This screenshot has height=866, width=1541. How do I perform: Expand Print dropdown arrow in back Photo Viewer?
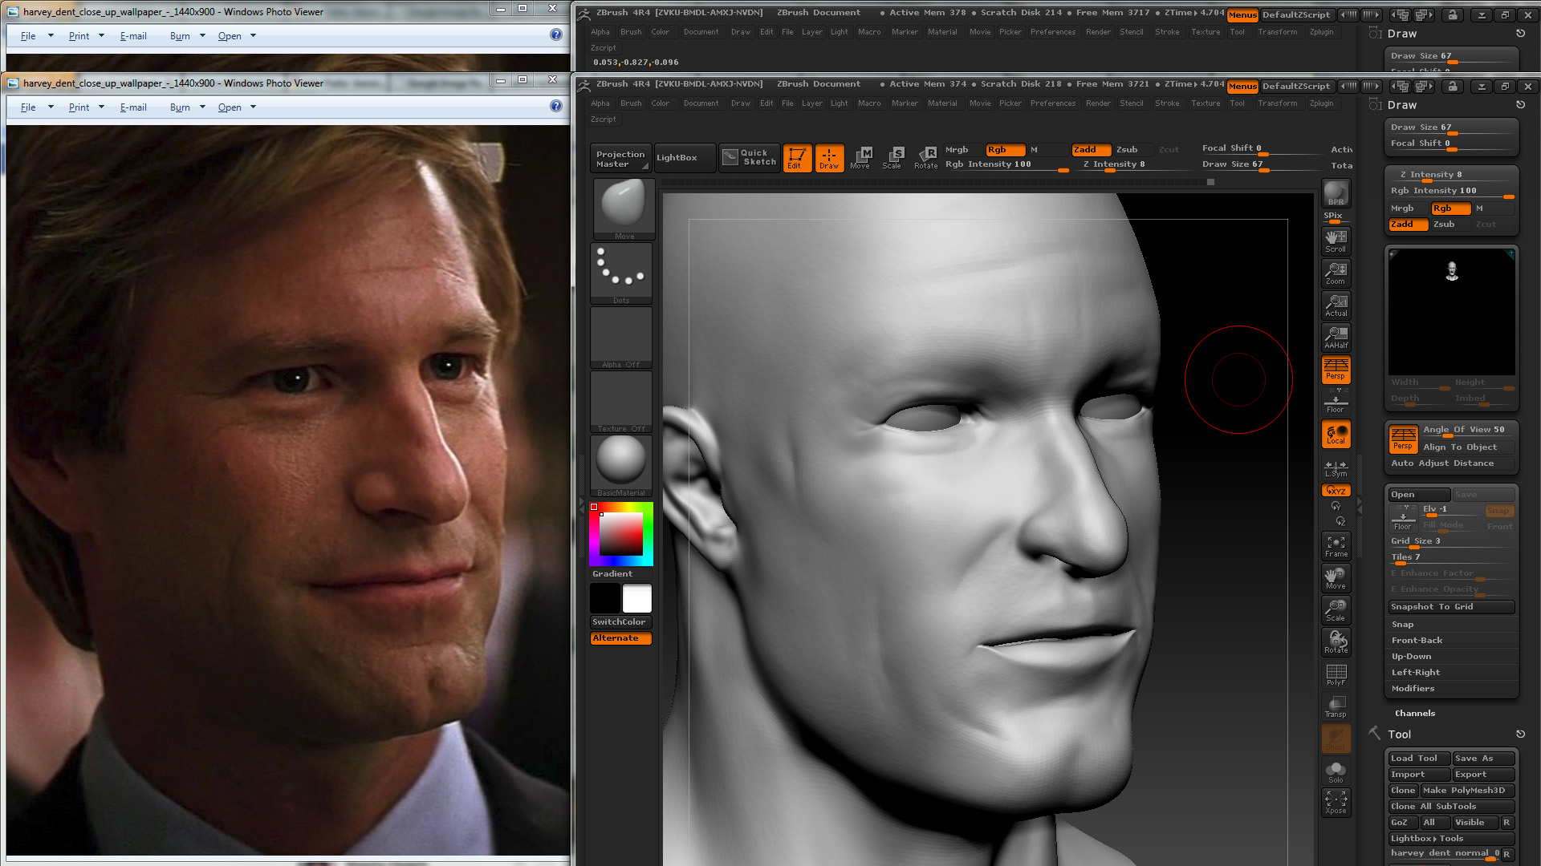(101, 35)
